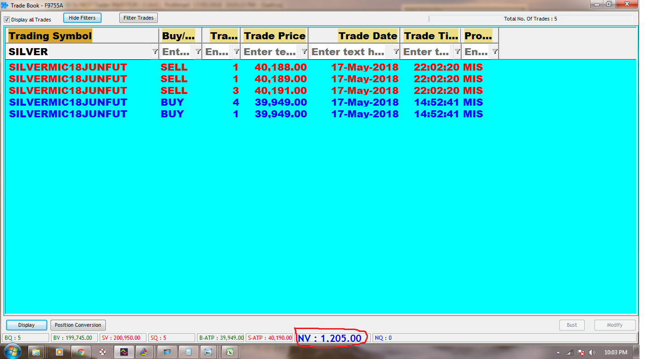This screenshot has width=646, height=359.
Task: Open the red lifebuoy taskbar icon
Action: [x=102, y=352]
